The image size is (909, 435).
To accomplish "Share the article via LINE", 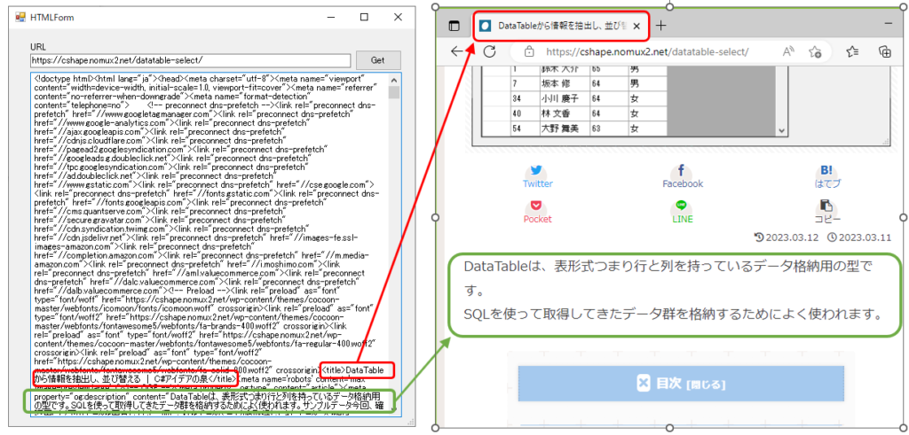I will [x=682, y=212].
